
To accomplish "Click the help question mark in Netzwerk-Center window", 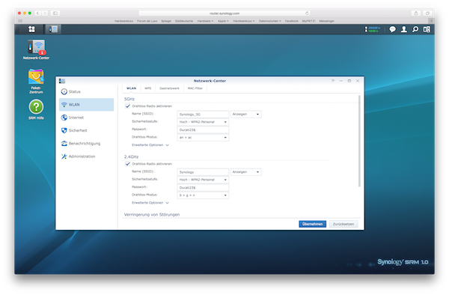I will (x=333, y=81).
